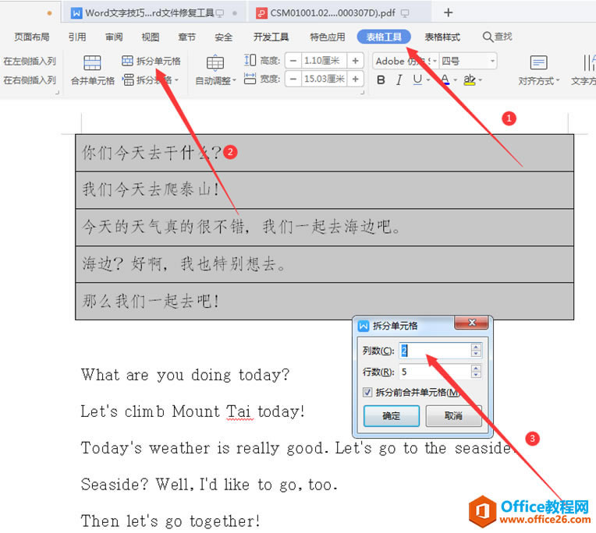This screenshot has width=596, height=533.
Task: Switch to the 表格样式 tab
Action: [x=442, y=37]
